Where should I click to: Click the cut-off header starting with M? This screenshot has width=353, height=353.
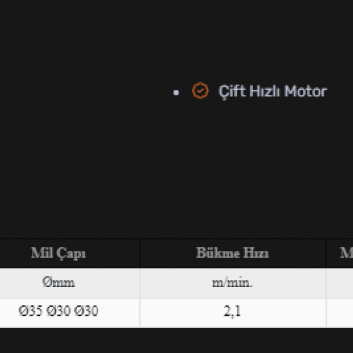340,253
